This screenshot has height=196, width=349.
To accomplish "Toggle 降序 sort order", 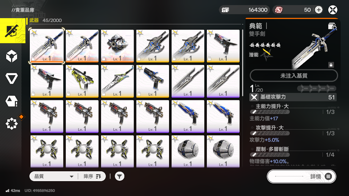I will [92, 176].
